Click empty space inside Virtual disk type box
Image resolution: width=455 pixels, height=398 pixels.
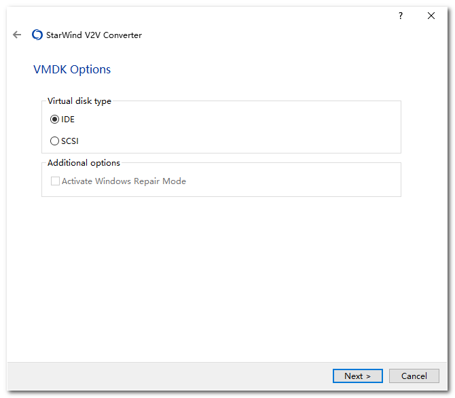tap(258, 129)
